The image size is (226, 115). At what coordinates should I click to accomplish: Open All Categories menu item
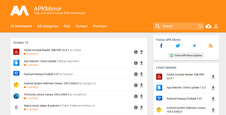click(x=48, y=26)
